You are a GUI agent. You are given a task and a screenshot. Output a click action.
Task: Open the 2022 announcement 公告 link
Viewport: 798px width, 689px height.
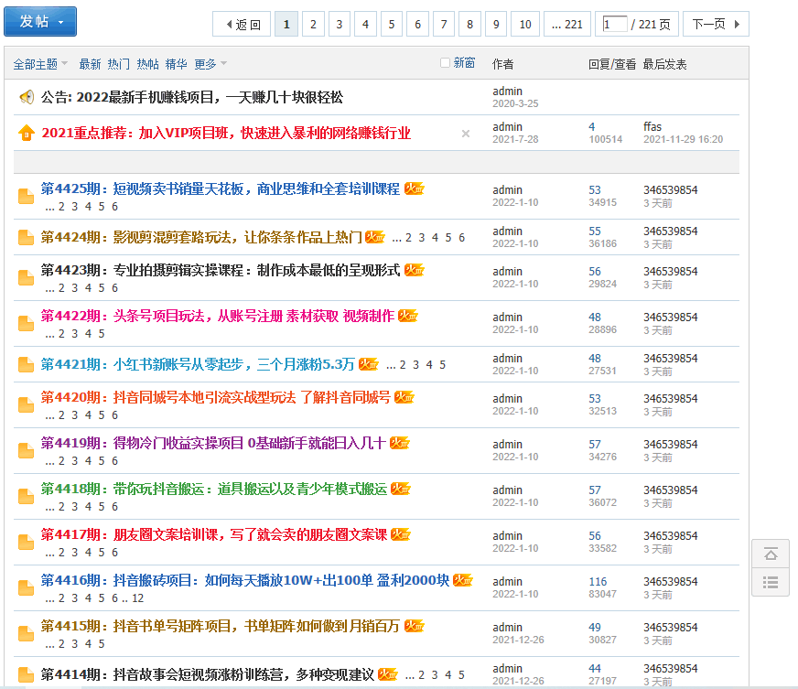coord(192,97)
